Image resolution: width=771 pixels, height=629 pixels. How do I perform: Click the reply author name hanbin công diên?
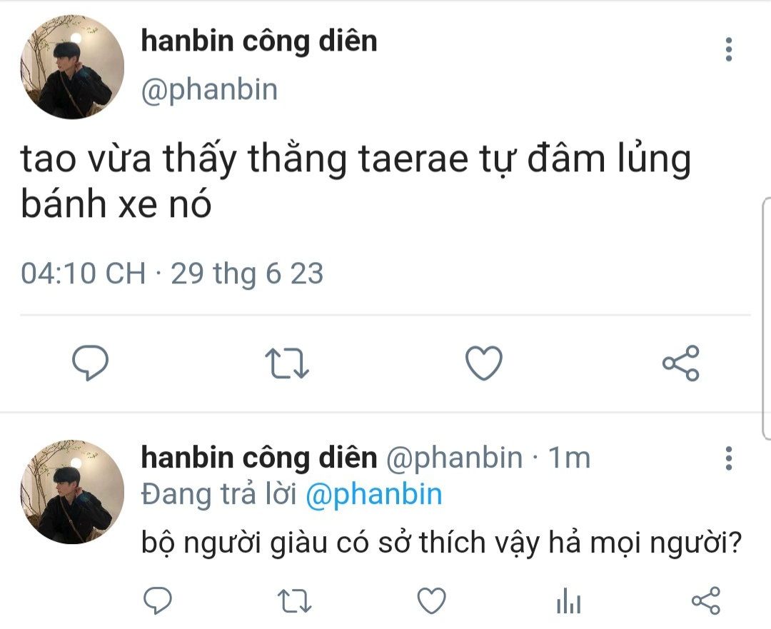(259, 458)
